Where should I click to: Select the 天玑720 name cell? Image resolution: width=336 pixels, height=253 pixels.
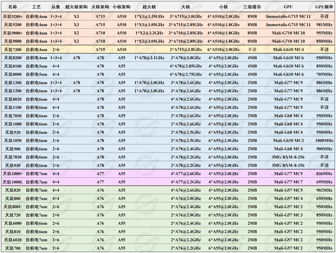[x=13, y=215]
